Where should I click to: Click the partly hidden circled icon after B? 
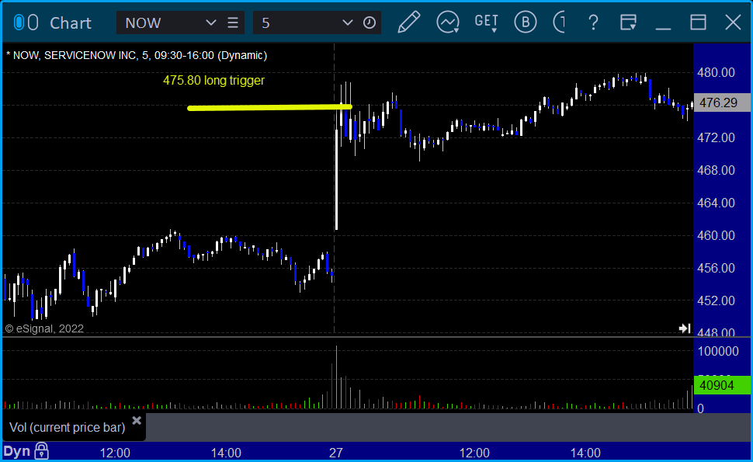pos(559,22)
